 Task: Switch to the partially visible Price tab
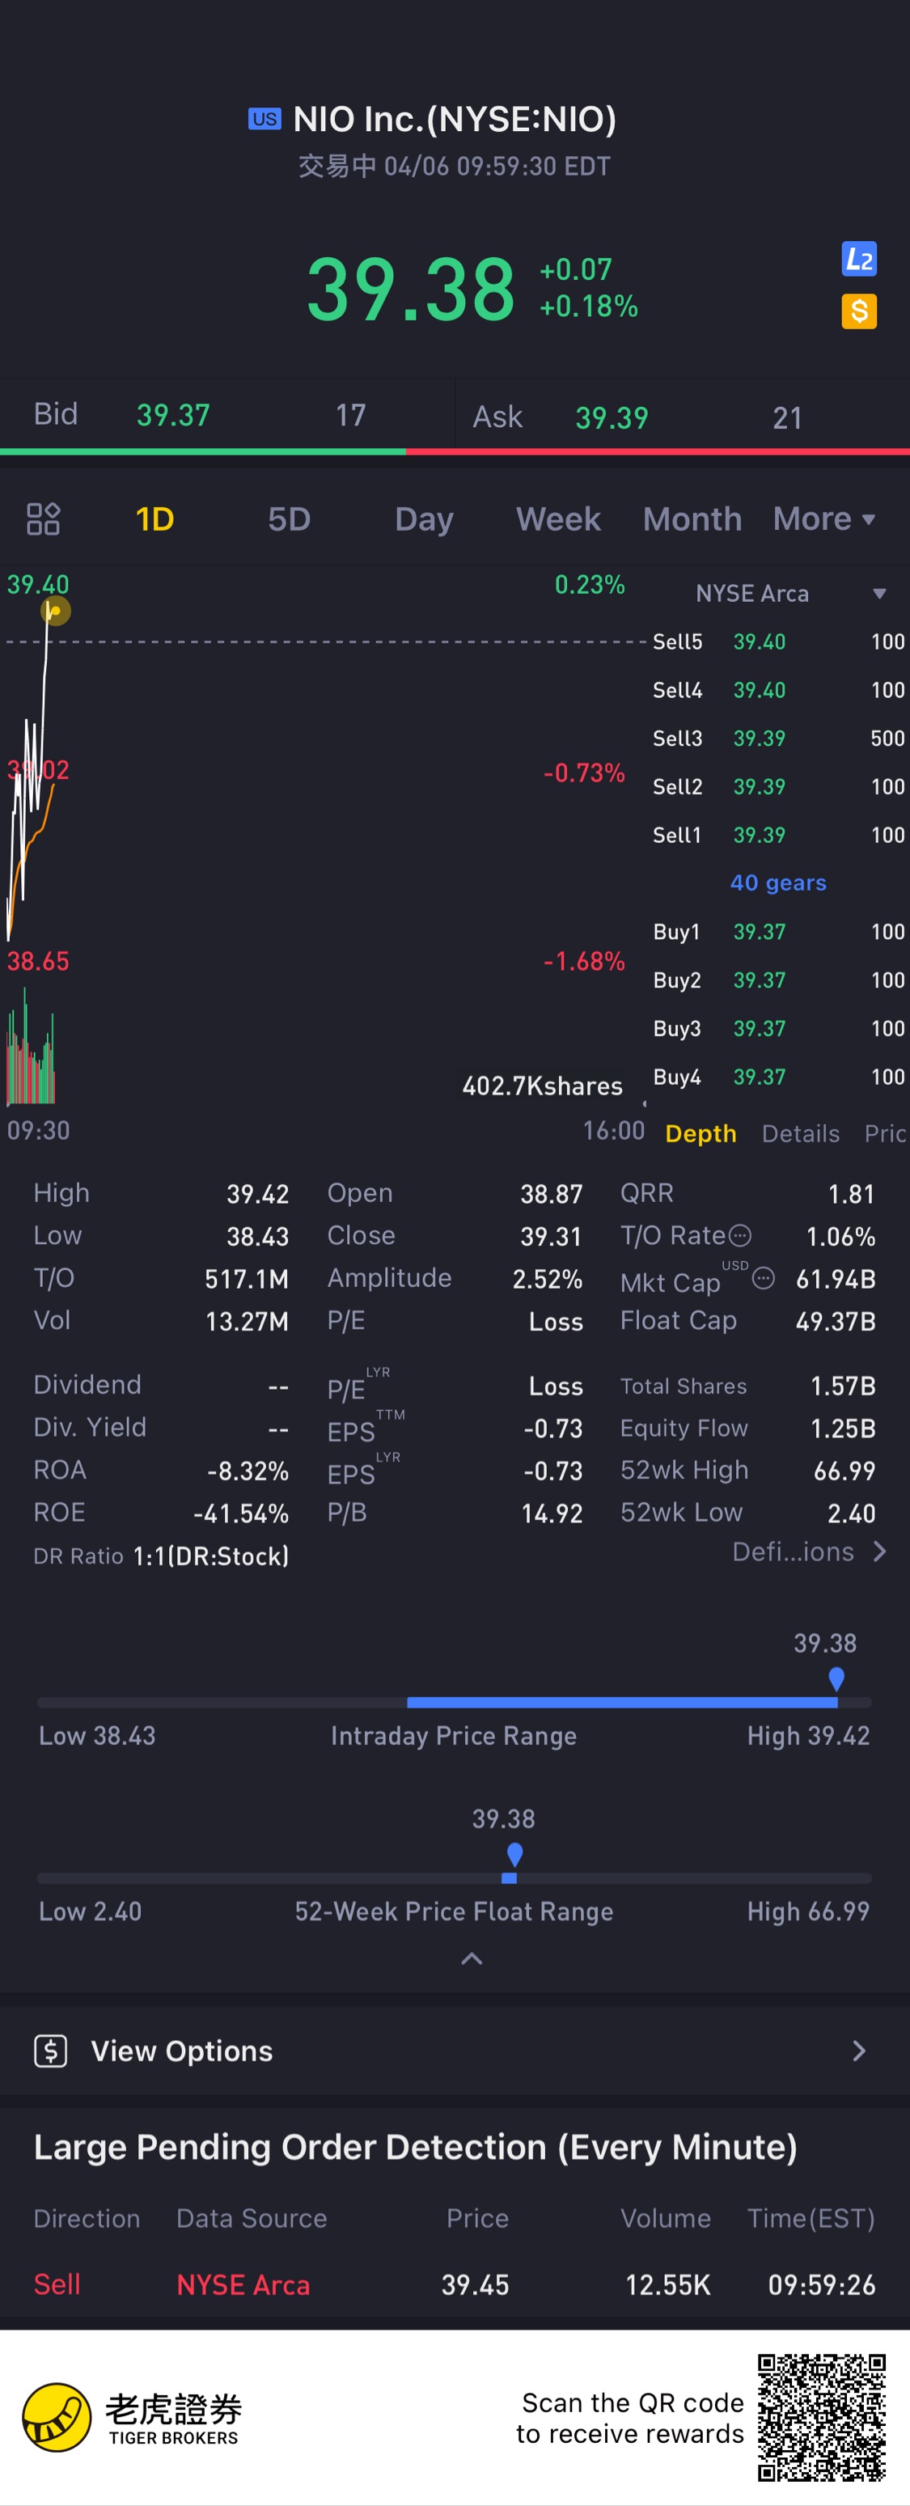(x=886, y=1133)
